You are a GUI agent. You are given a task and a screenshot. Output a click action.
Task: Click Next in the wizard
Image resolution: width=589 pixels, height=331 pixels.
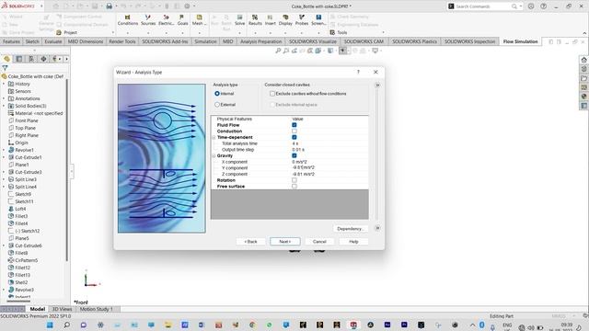tap(284, 241)
